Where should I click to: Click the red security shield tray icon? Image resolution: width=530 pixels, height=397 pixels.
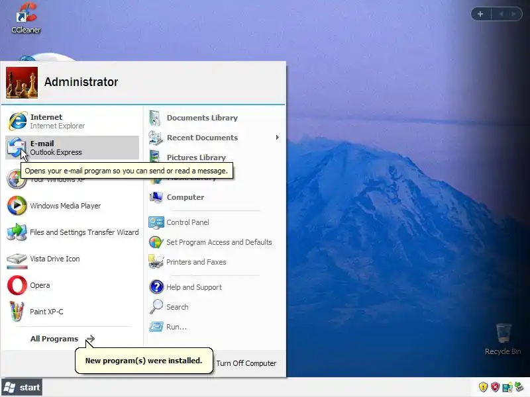pyautogui.click(x=495, y=387)
